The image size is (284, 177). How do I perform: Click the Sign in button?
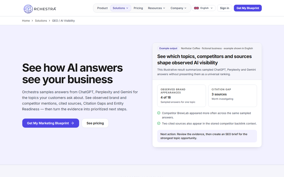click(224, 8)
